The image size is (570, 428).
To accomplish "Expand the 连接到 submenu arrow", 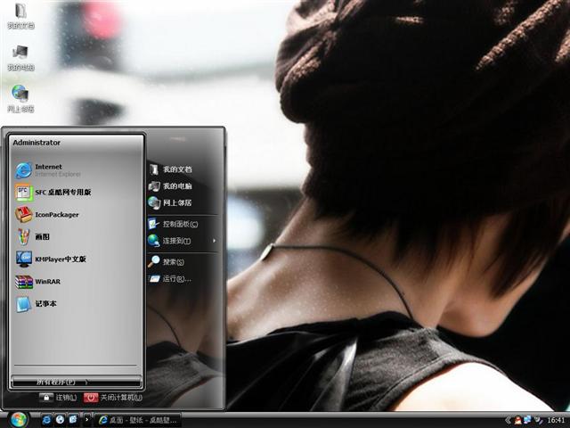I will coord(215,241).
